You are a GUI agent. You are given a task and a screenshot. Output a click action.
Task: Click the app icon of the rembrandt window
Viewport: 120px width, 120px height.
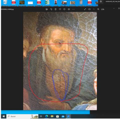[101, 1]
